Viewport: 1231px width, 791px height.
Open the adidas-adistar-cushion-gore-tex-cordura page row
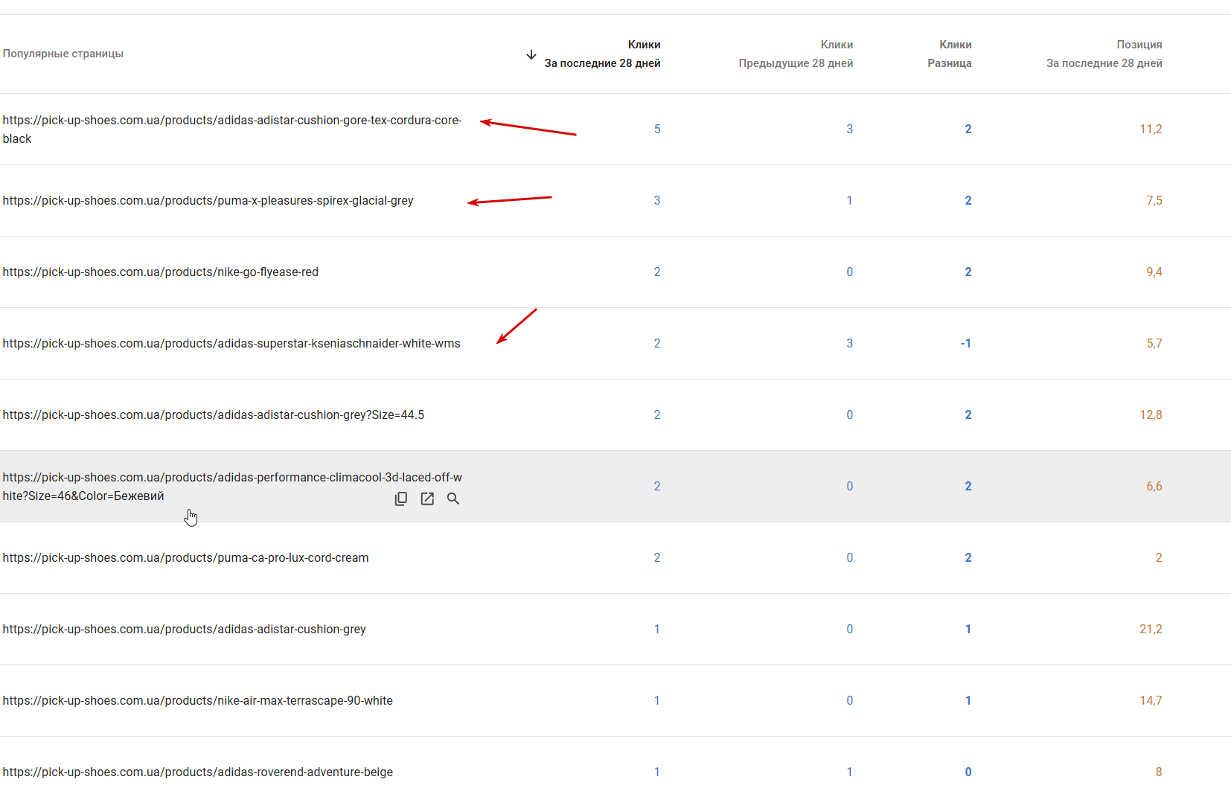tap(231, 129)
